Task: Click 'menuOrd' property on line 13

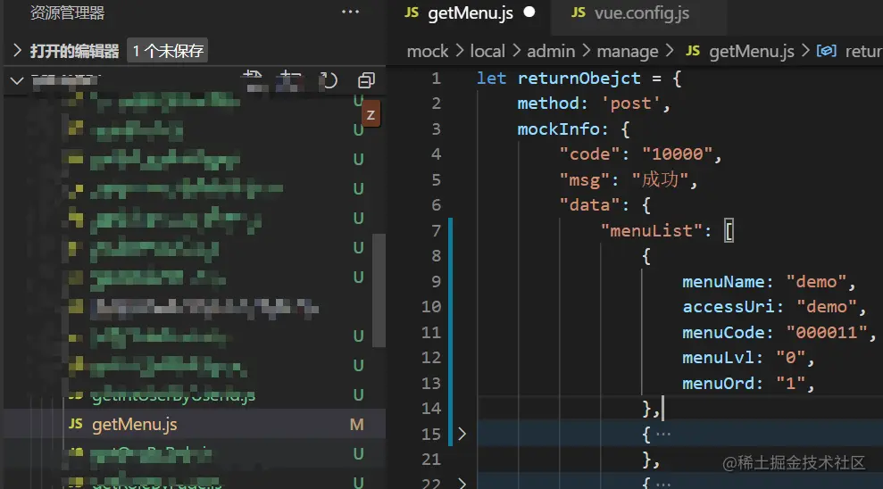Action: [718, 384]
